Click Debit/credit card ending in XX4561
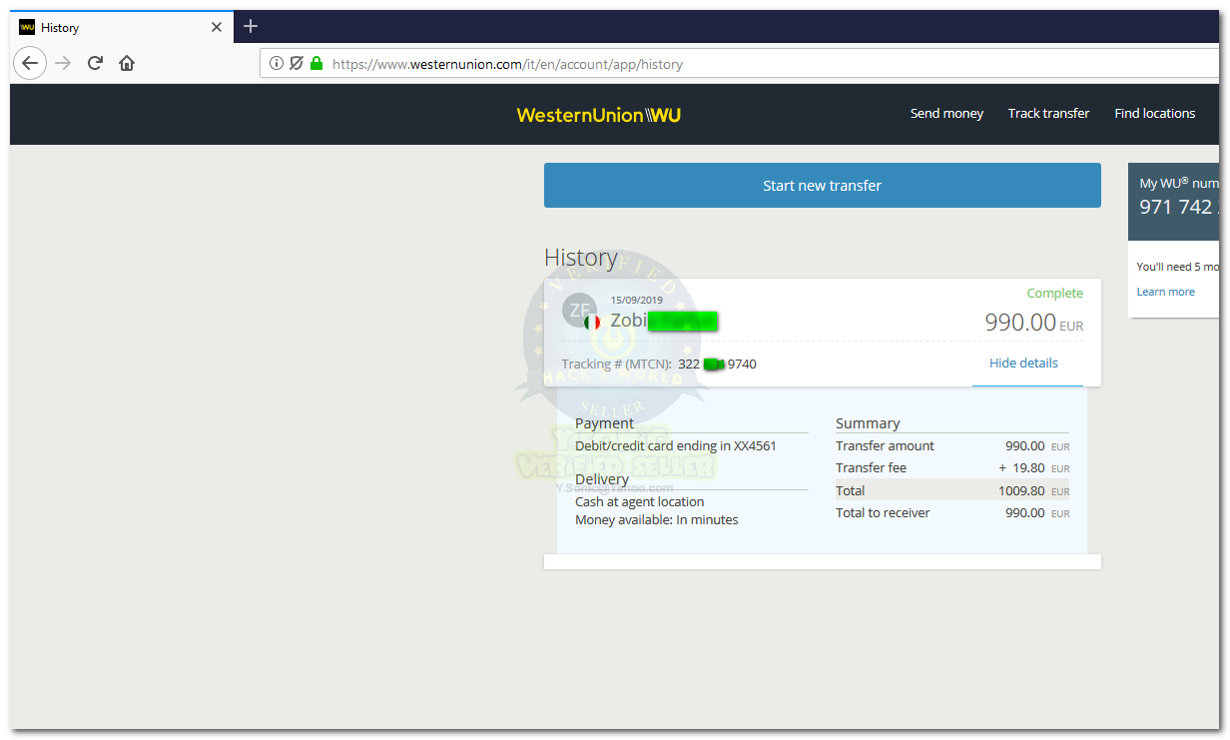 676,446
